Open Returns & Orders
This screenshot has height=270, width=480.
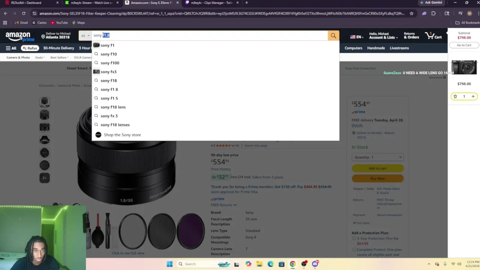[411, 36]
